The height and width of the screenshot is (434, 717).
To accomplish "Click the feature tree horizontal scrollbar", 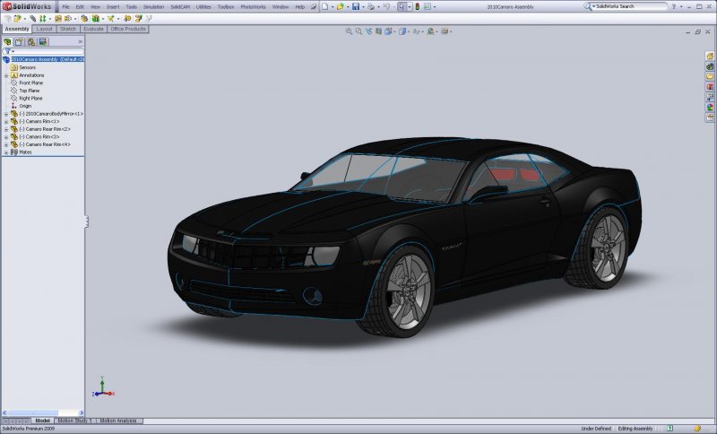I will [43, 412].
